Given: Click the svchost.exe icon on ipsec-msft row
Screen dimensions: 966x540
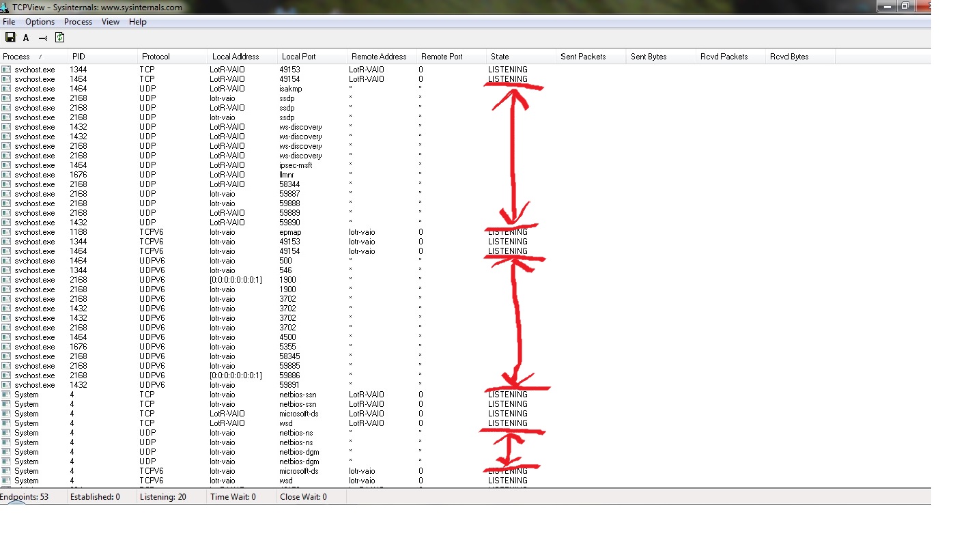Looking at the screenshot, I should 6,165.
